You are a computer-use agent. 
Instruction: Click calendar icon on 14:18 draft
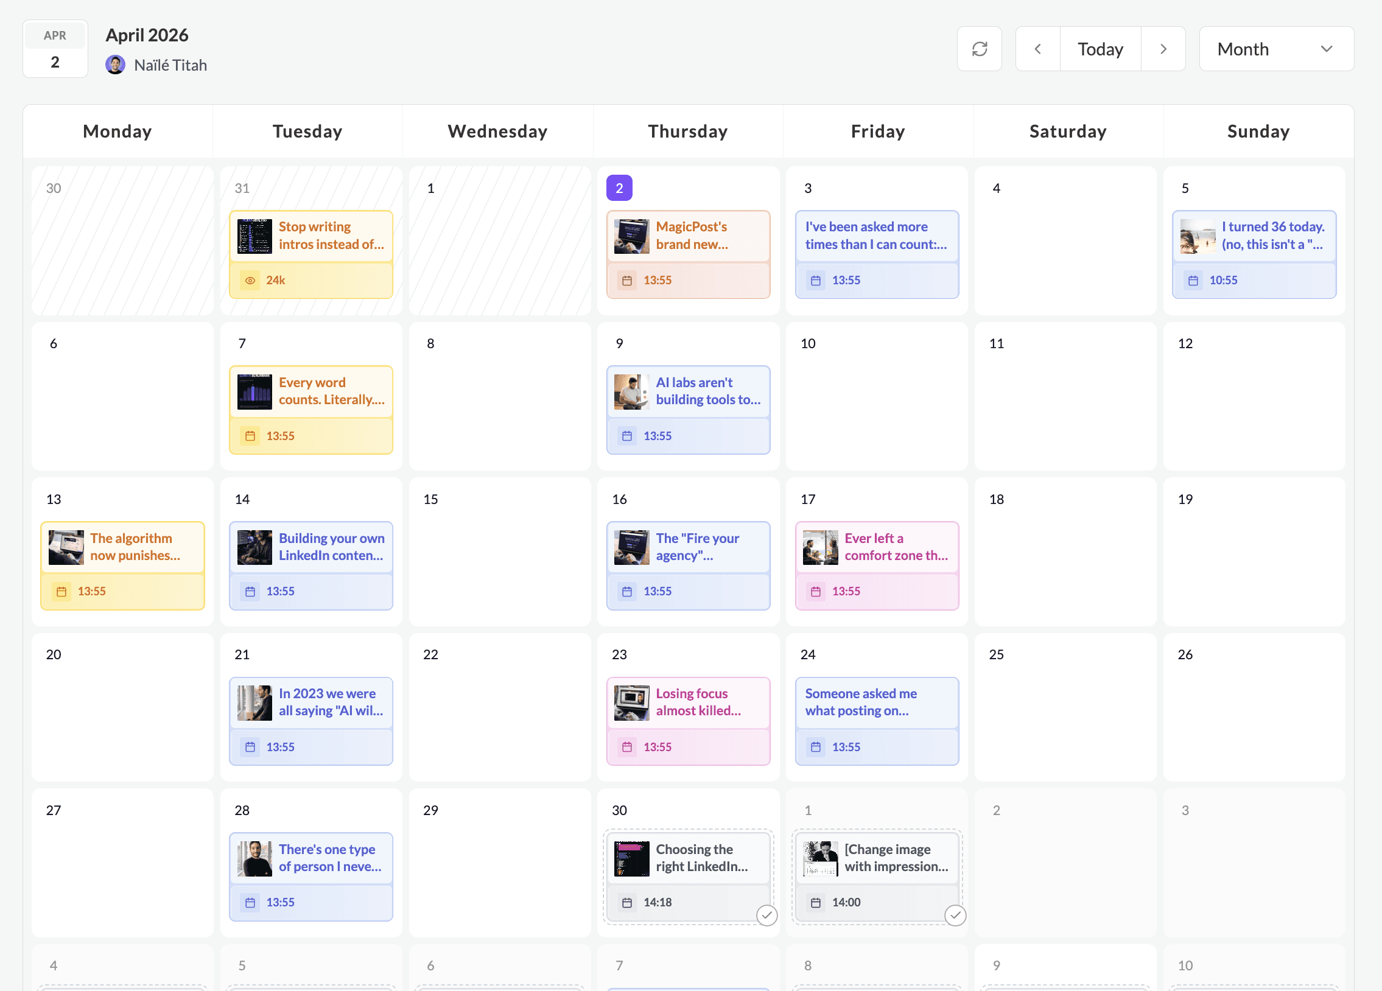[x=627, y=903]
